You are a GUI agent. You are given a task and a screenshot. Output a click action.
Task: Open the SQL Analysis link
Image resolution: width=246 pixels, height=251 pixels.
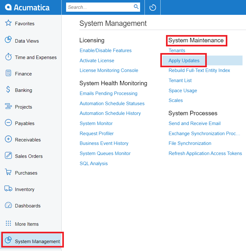point(94,164)
